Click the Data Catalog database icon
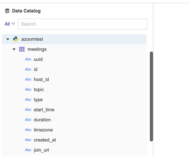This screenshot has height=157, width=190. point(7,11)
